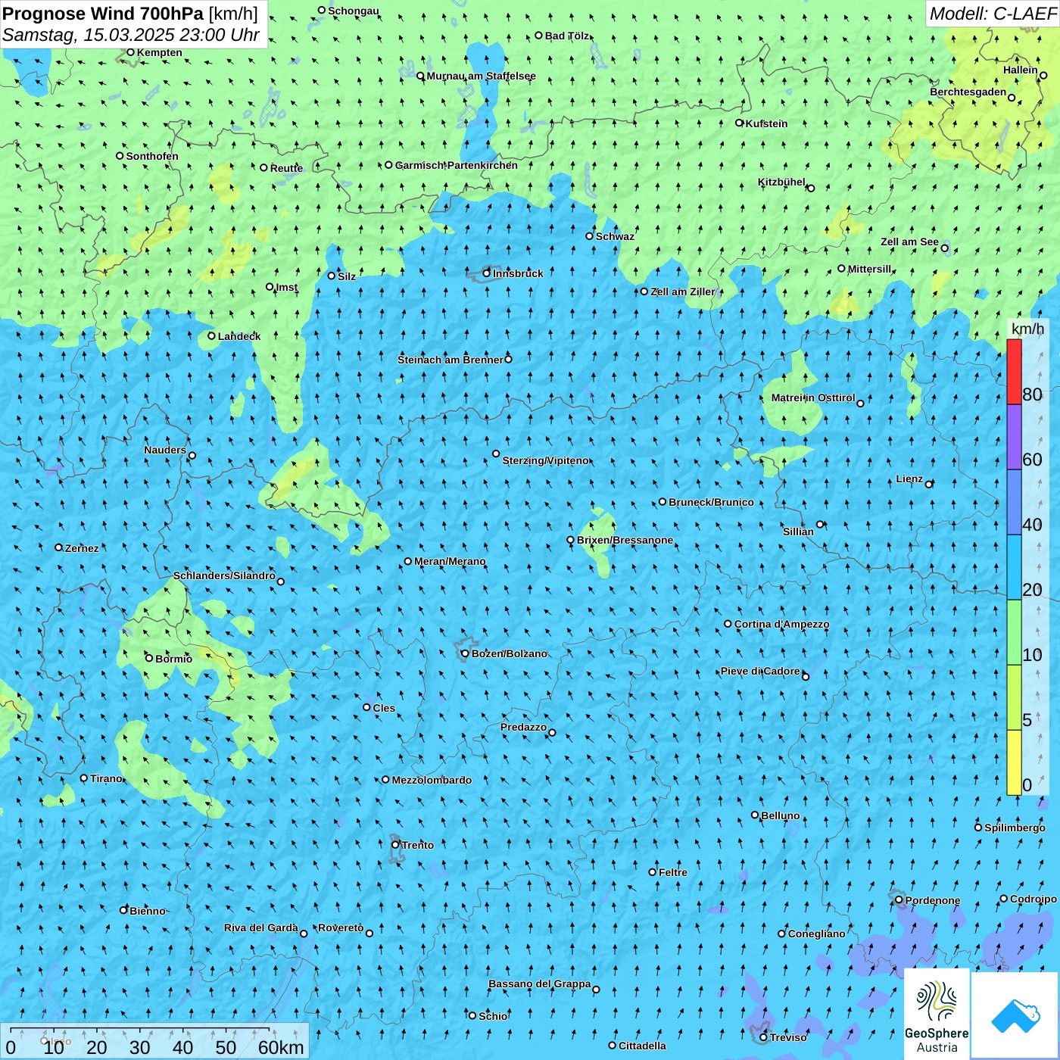The image size is (1060, 1060).
Task: Click the 'Schlanders/Silandro' label
Action: point(224,575)
